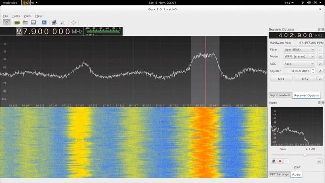
Task: Click the highlighted leading 9 of the main frequency
Action: click(x=19, y=32)
